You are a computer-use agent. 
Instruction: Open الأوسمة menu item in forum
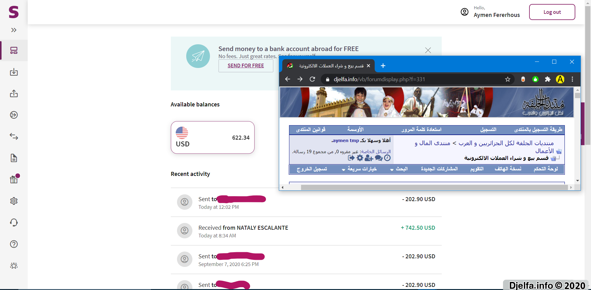[356, 129]
